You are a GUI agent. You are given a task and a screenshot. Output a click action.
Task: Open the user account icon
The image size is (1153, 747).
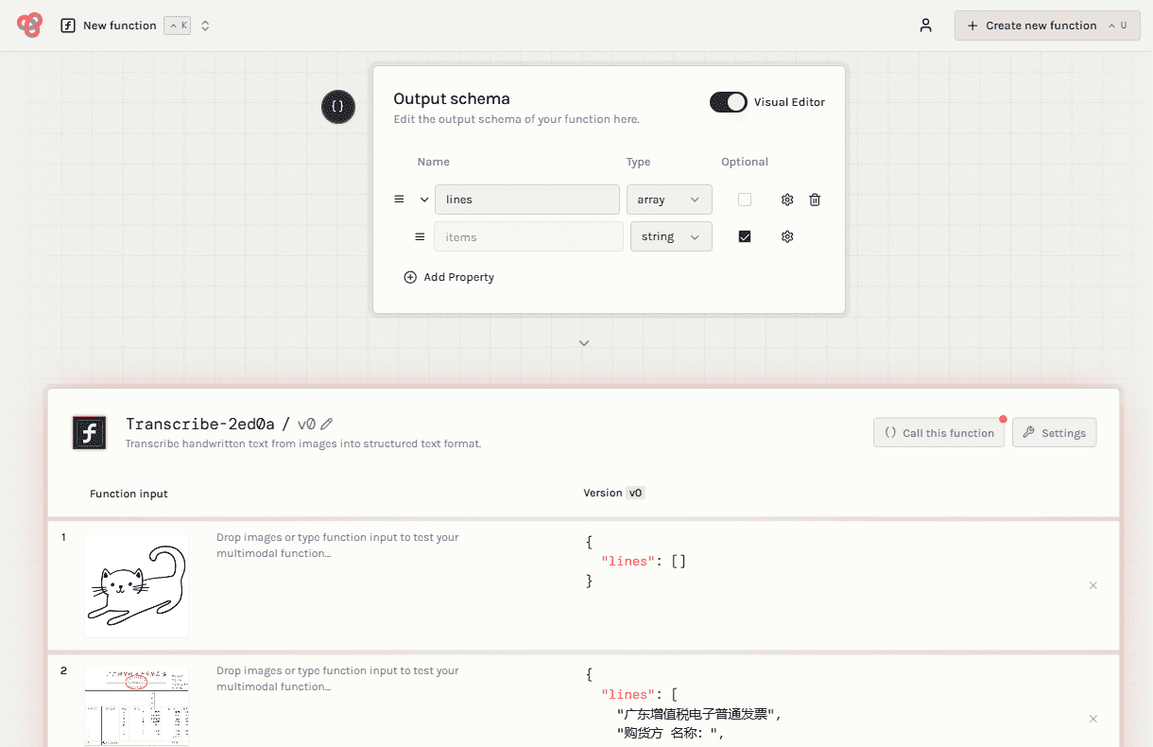[926, 26]
